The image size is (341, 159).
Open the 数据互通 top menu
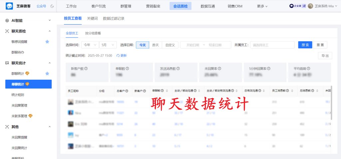(208, 6)
